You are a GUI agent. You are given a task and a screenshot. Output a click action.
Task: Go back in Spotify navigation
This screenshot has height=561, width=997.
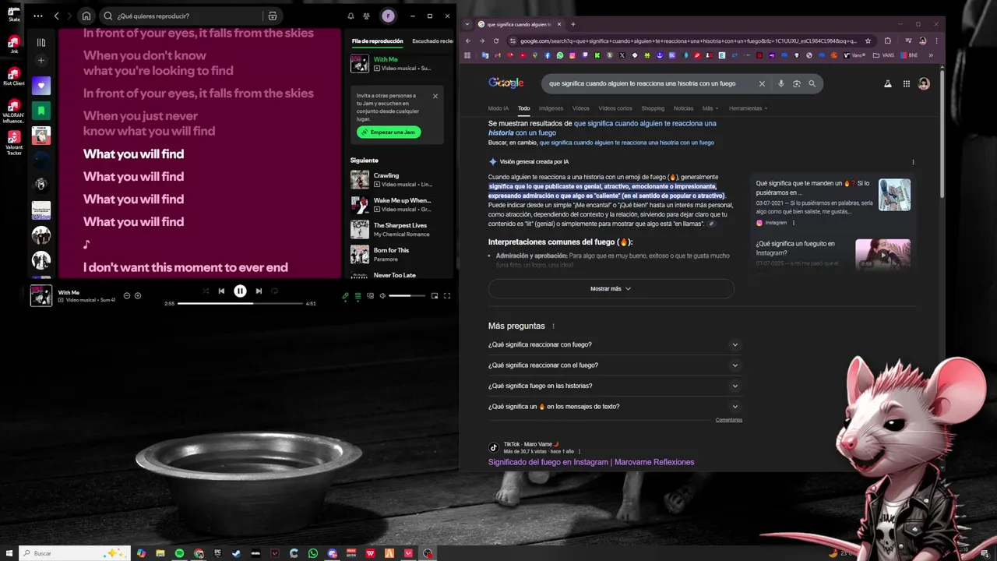pos(56,16)
